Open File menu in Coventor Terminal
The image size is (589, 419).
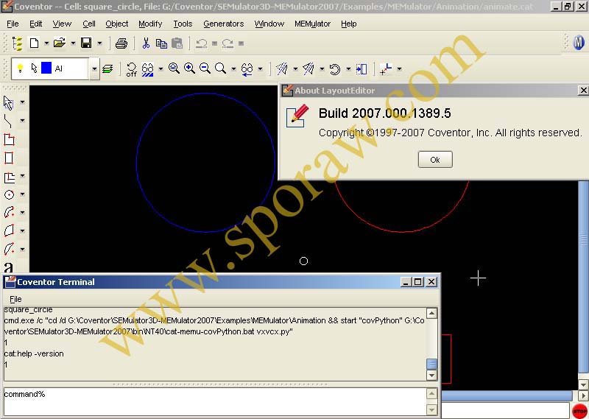pos(15,299)
